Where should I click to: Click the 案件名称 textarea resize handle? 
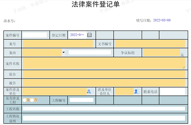tap(184, 67)
